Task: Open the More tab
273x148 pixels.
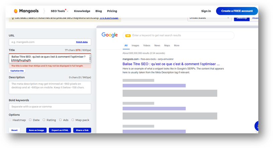Action: click(x=176, y=46)
